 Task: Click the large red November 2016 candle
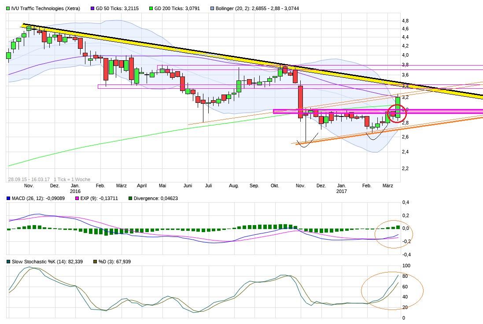click(x=300, y=102)
